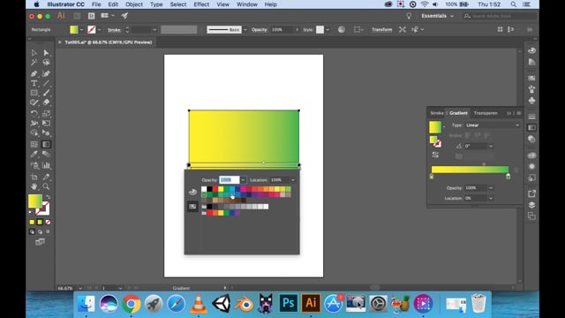Click fill box in toolbox
565x318 pixels.
(x=35, y=201)
